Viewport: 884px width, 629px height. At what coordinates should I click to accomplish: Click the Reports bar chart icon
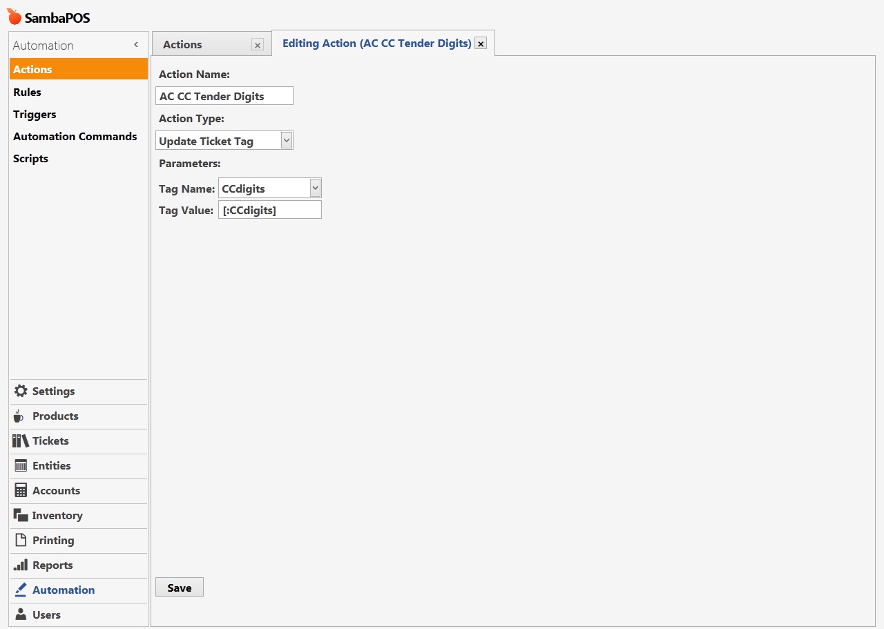pos(21,565)
